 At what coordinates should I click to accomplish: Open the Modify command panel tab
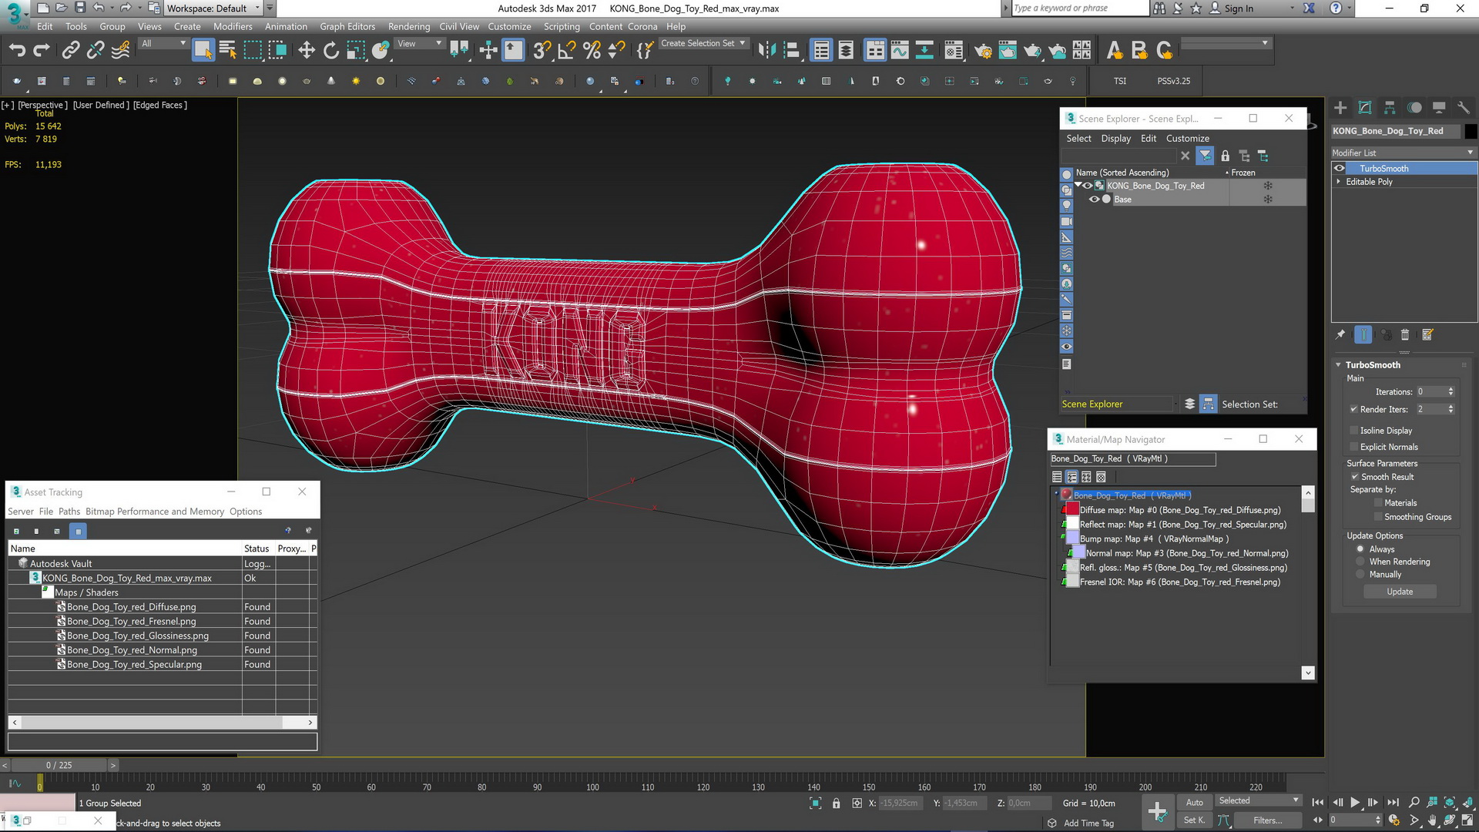click(x=1365, y=108)
